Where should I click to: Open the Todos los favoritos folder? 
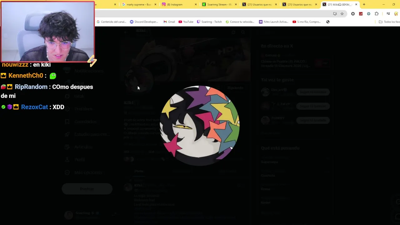(x=389, y=22)
